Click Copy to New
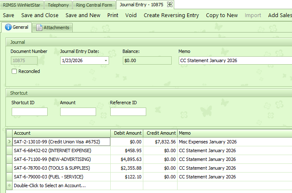The height and width of the screenshot is (193, 292). pos(222,15)
